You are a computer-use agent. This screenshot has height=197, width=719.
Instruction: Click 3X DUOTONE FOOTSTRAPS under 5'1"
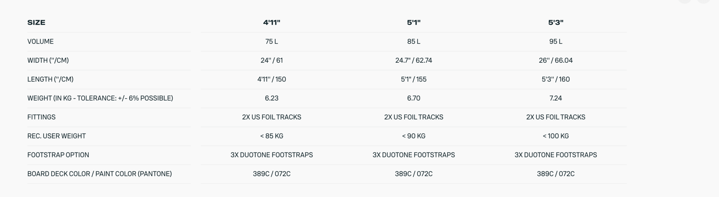[x=413, y=155]
